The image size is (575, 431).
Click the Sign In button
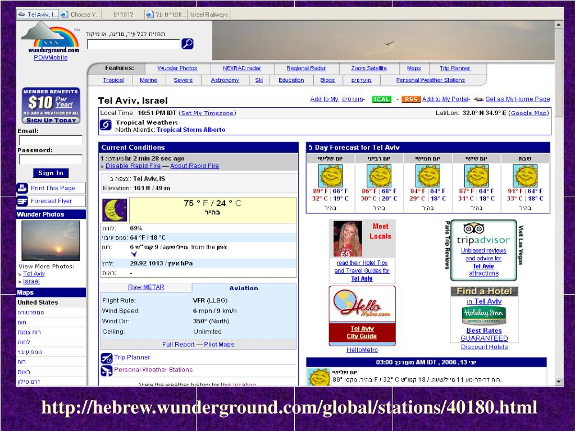click(51, 173)
